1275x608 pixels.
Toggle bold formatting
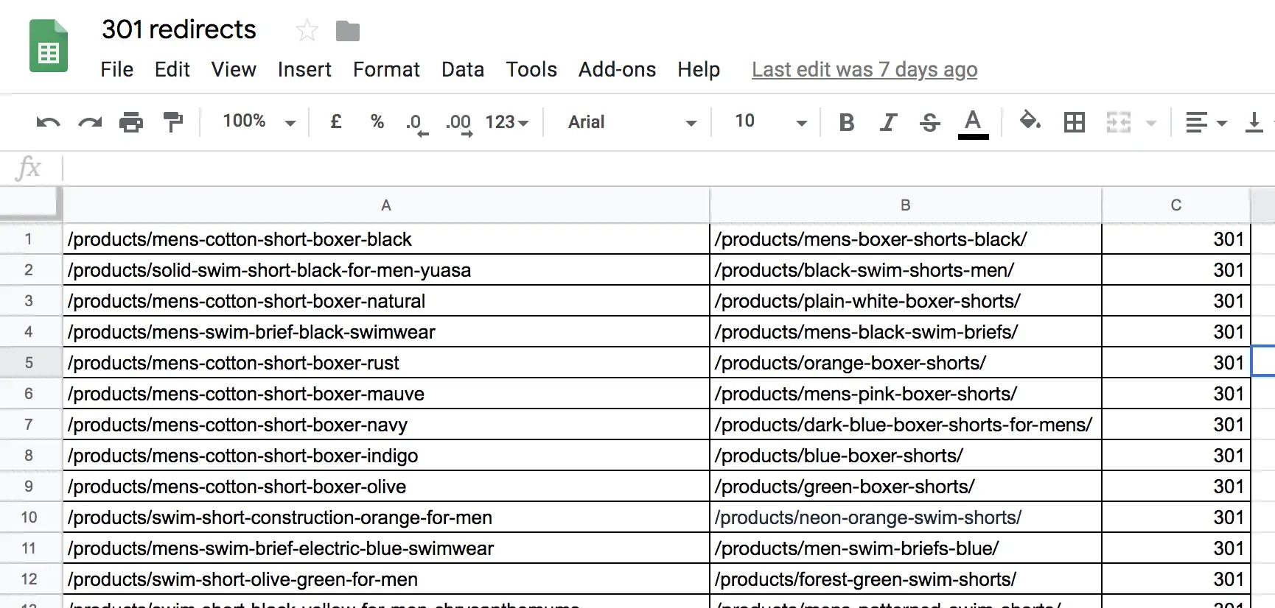[847, 122]
